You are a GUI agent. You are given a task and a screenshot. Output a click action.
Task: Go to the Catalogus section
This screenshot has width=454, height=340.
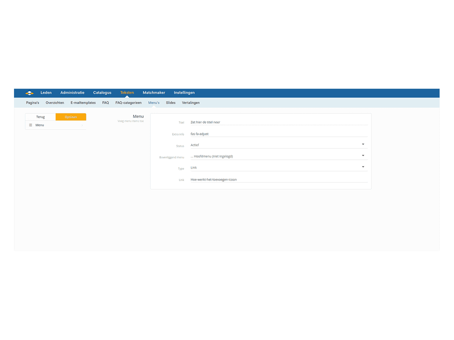tap(102, 93)
